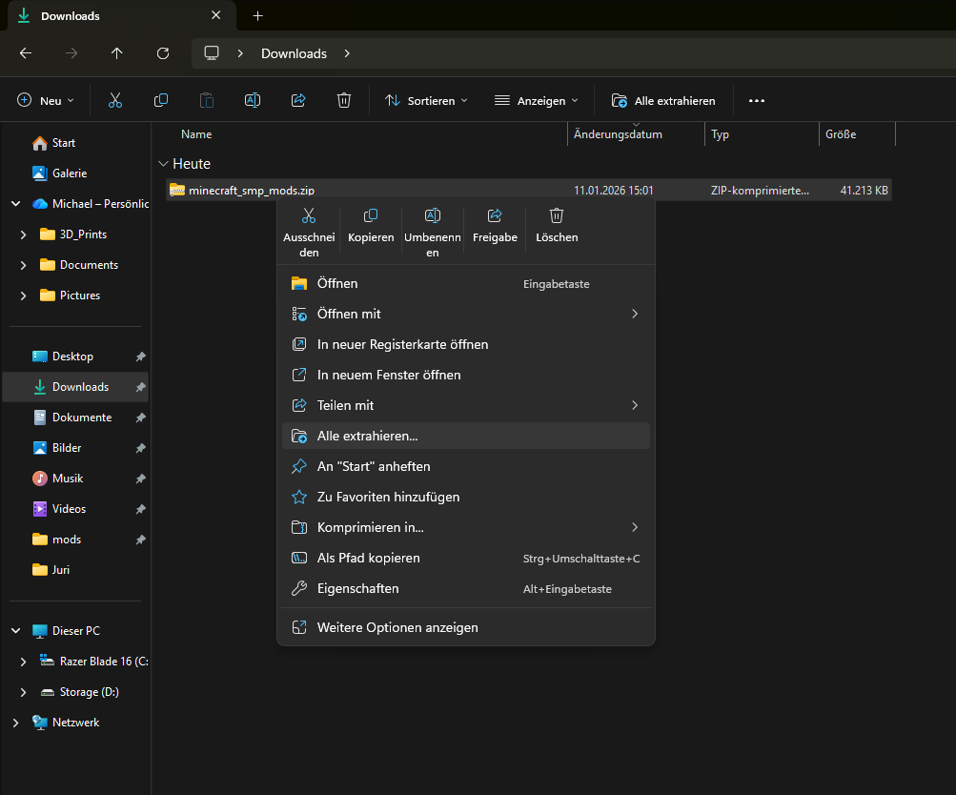Open the three-dots more options toolbar menu
This screenshot has height=795, width=956.
click(x=757, y=100)
